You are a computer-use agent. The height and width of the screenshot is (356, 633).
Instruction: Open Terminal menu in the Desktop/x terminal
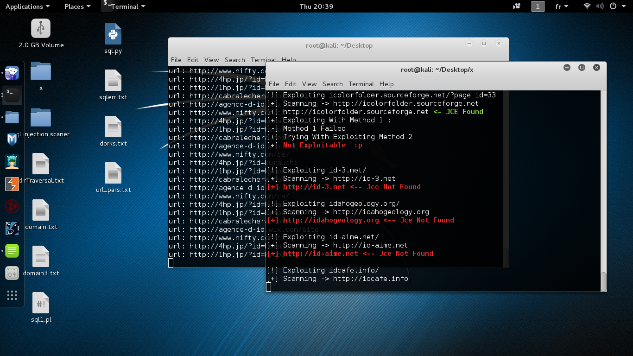click(361, 84)
